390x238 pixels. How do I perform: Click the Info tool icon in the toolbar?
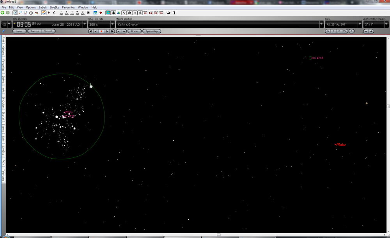point(31,12)
